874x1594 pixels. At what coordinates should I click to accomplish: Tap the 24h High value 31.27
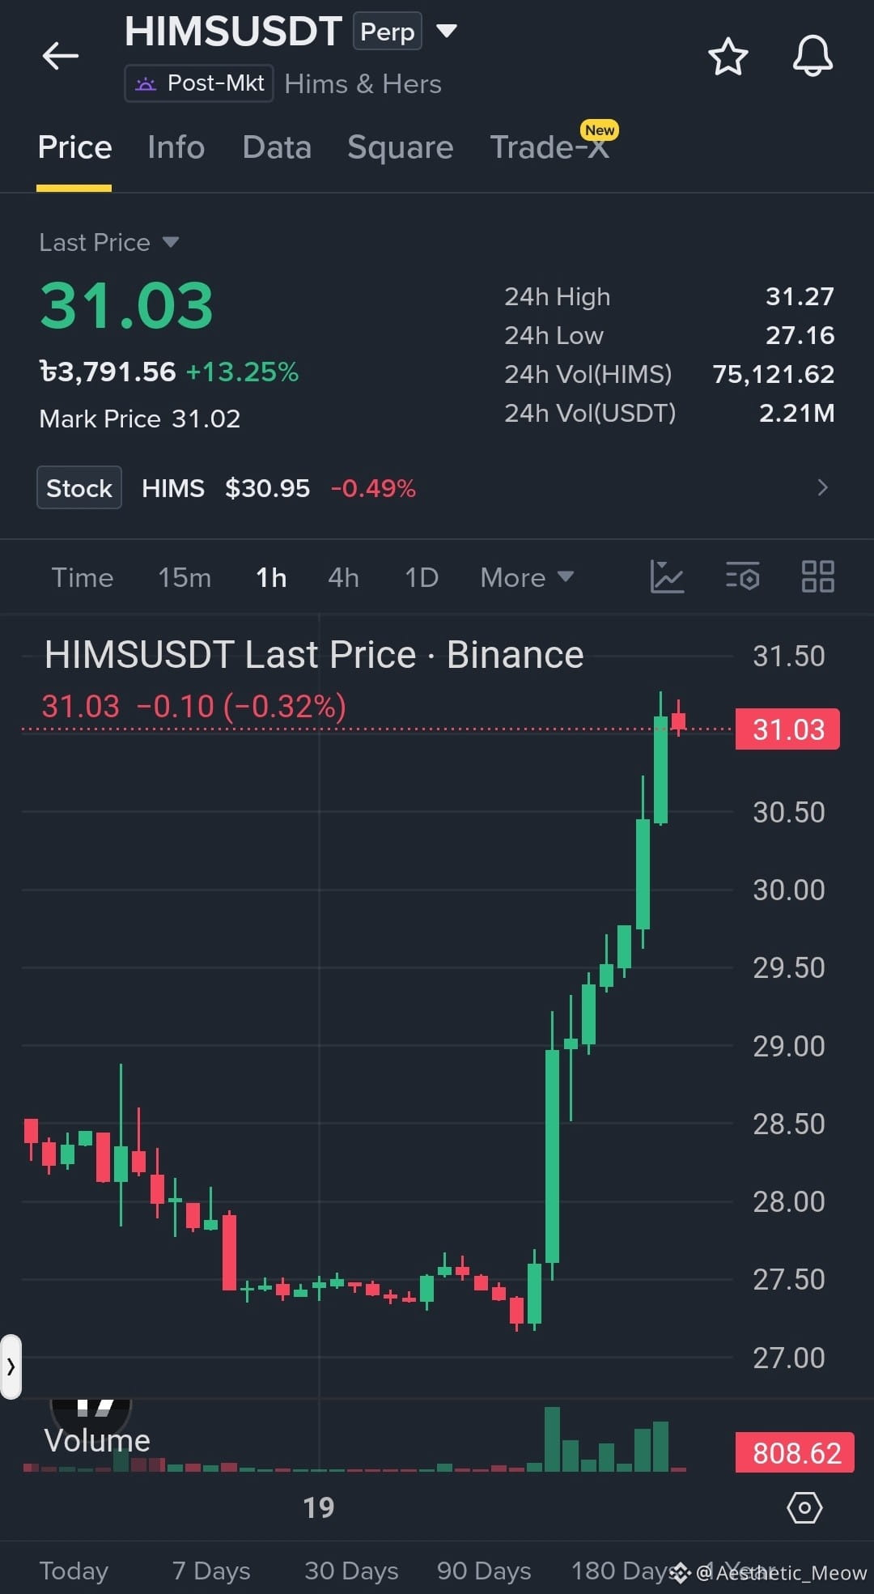pyautogui.click(x=800, y=296)
